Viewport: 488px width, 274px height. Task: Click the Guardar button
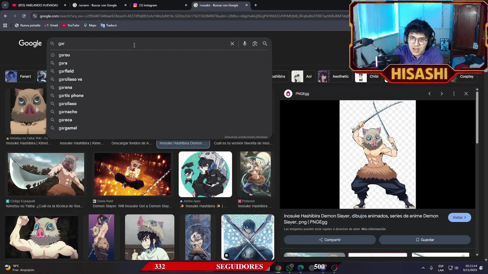(x=425, y=240)
